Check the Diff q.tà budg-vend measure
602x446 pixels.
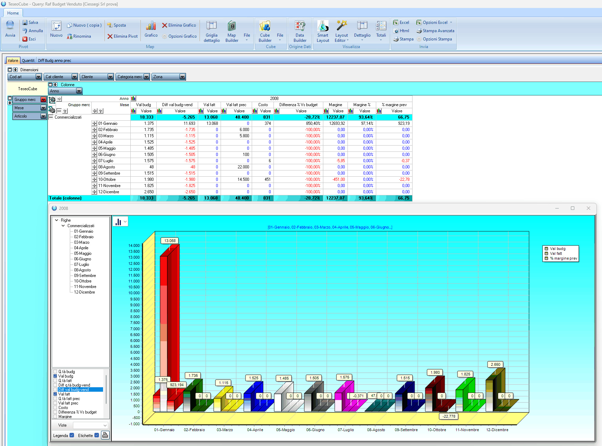coord(55,385)
